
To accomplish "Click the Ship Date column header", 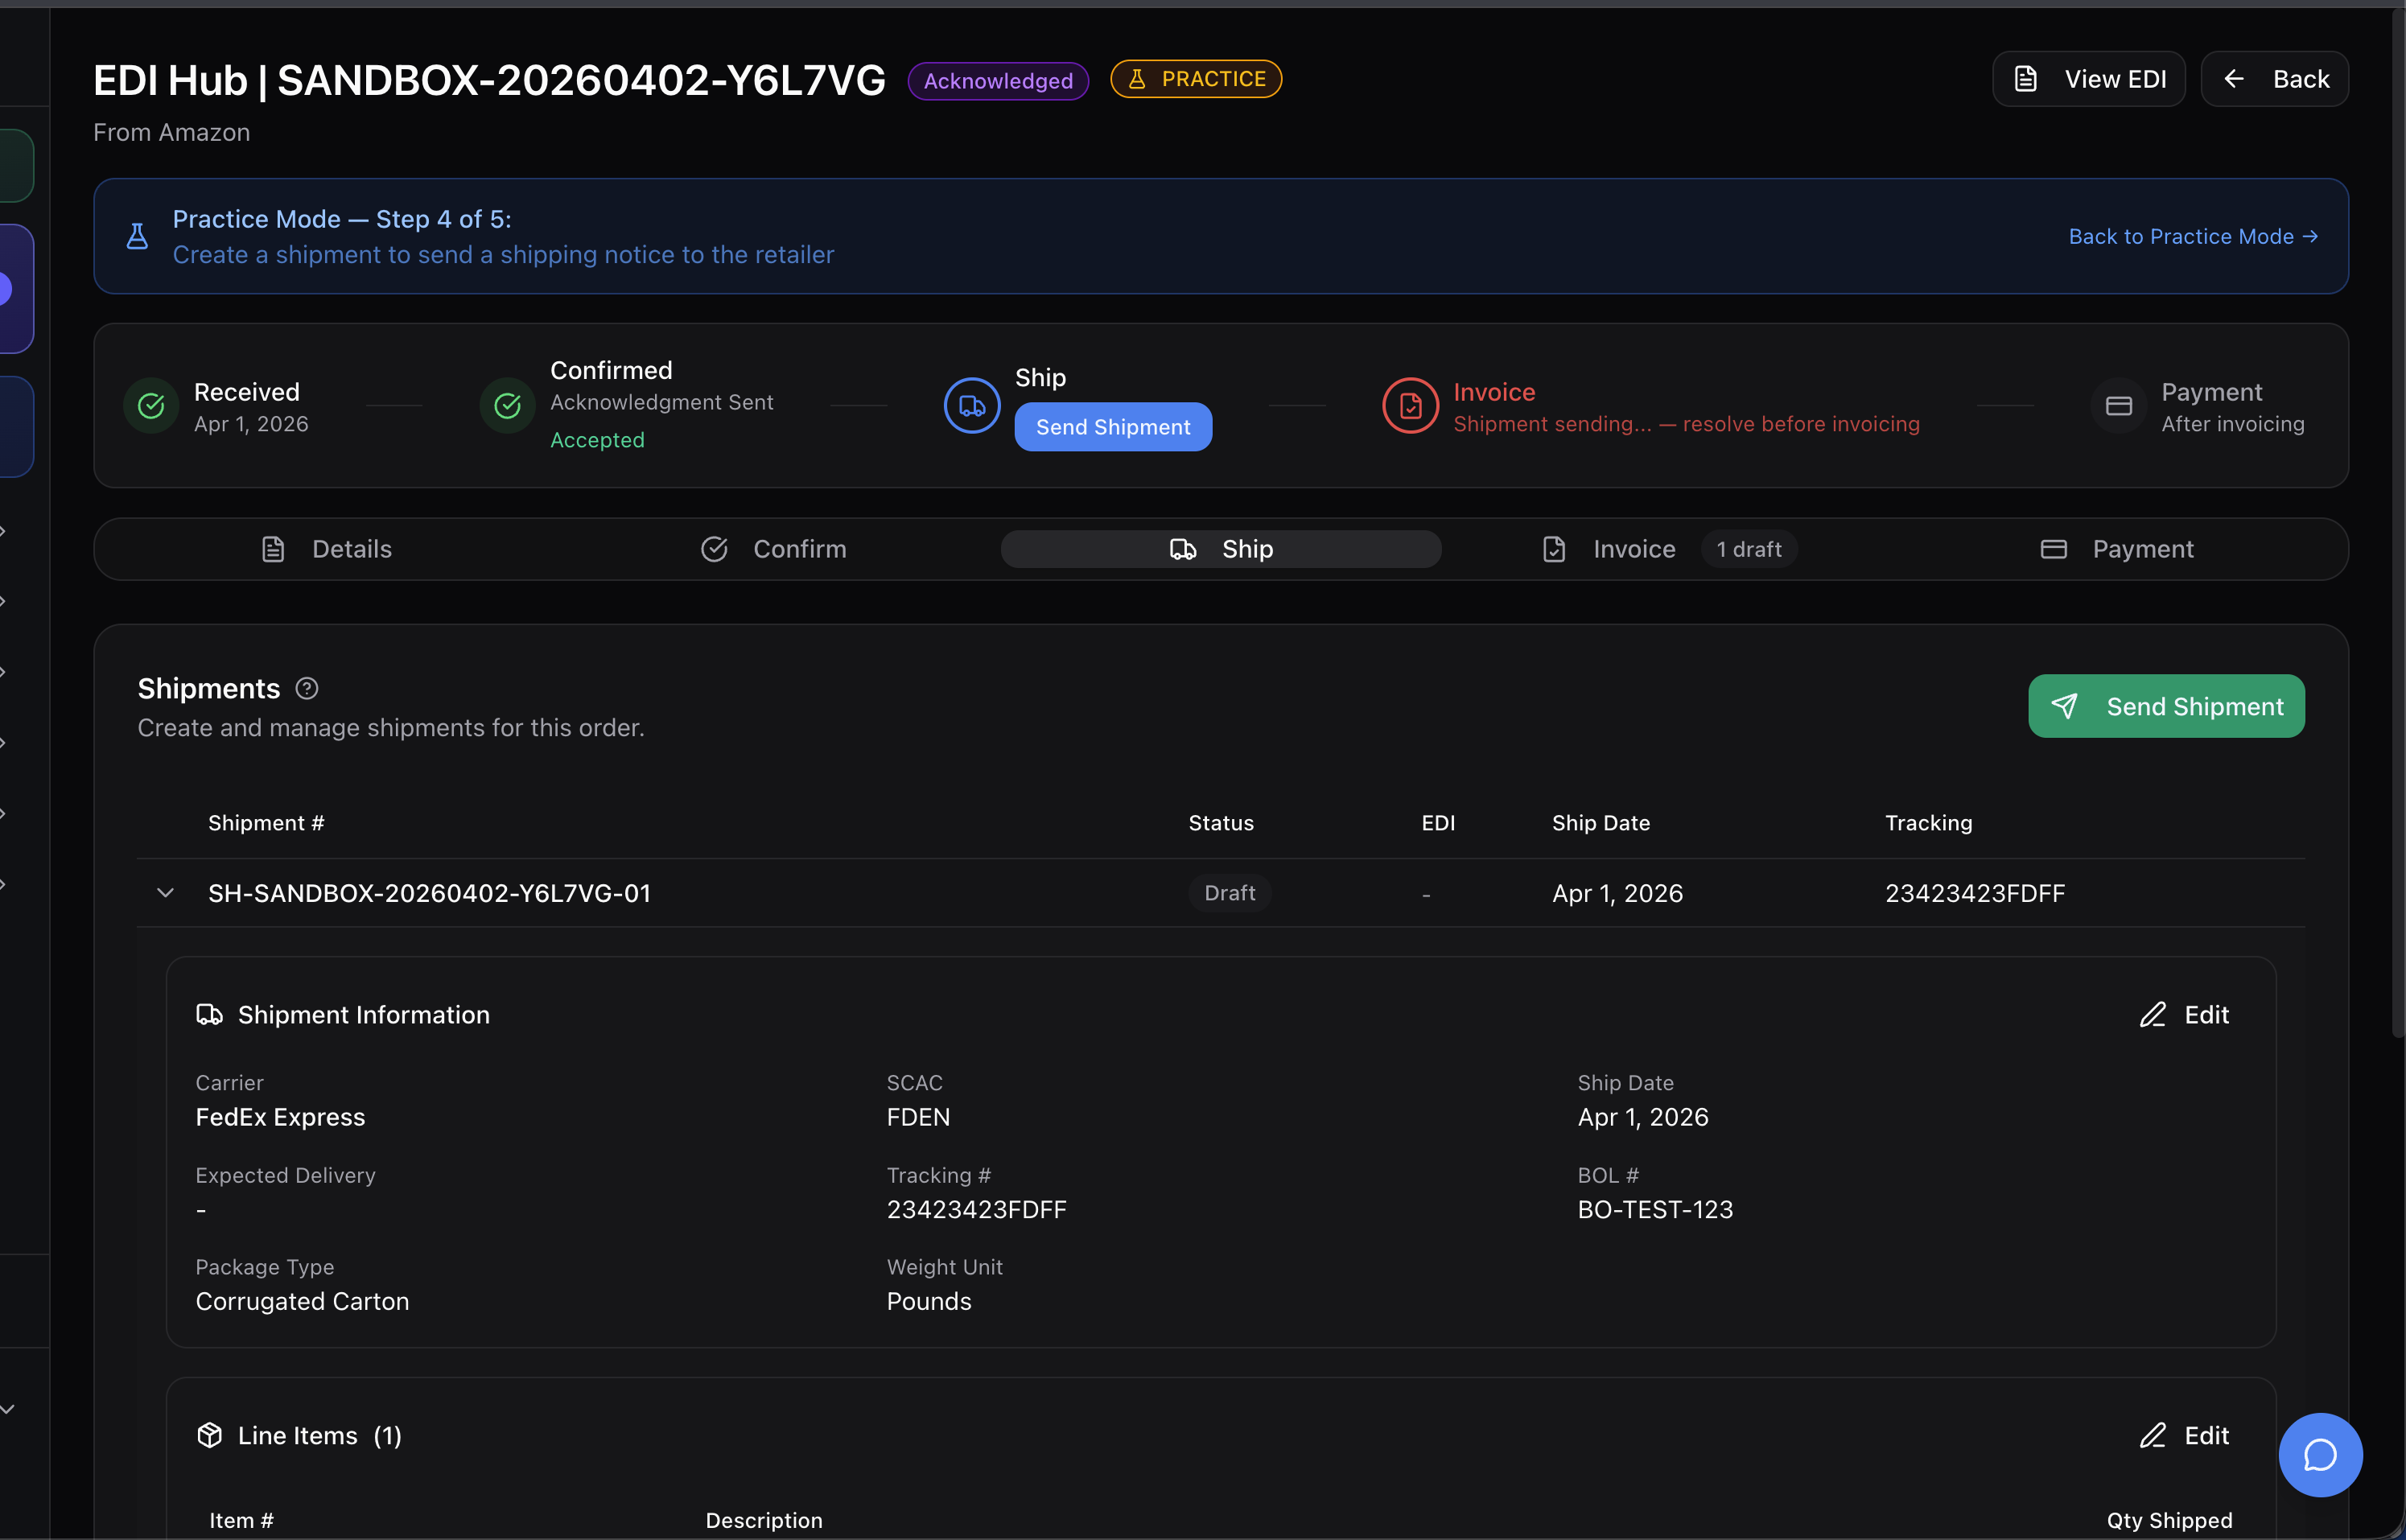I will (1600, 823).
